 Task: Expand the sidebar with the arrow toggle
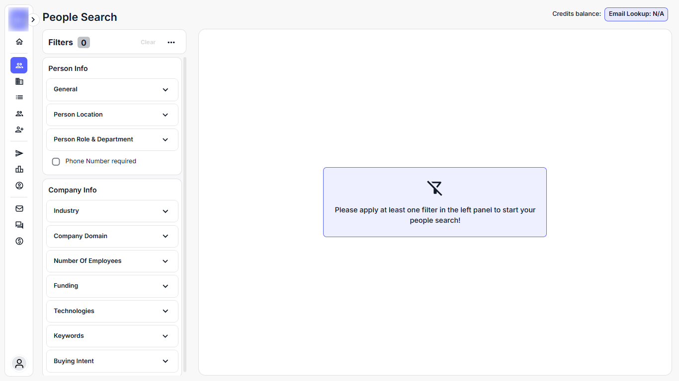pos(33,20)
